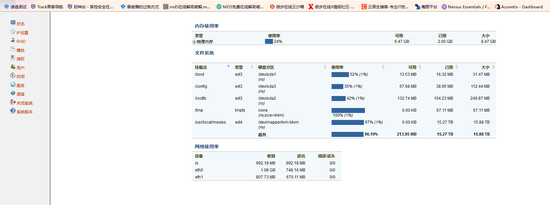550x205 pixels.
Task: Expand the 物理内存 row
Action: [x=194, y=42]
